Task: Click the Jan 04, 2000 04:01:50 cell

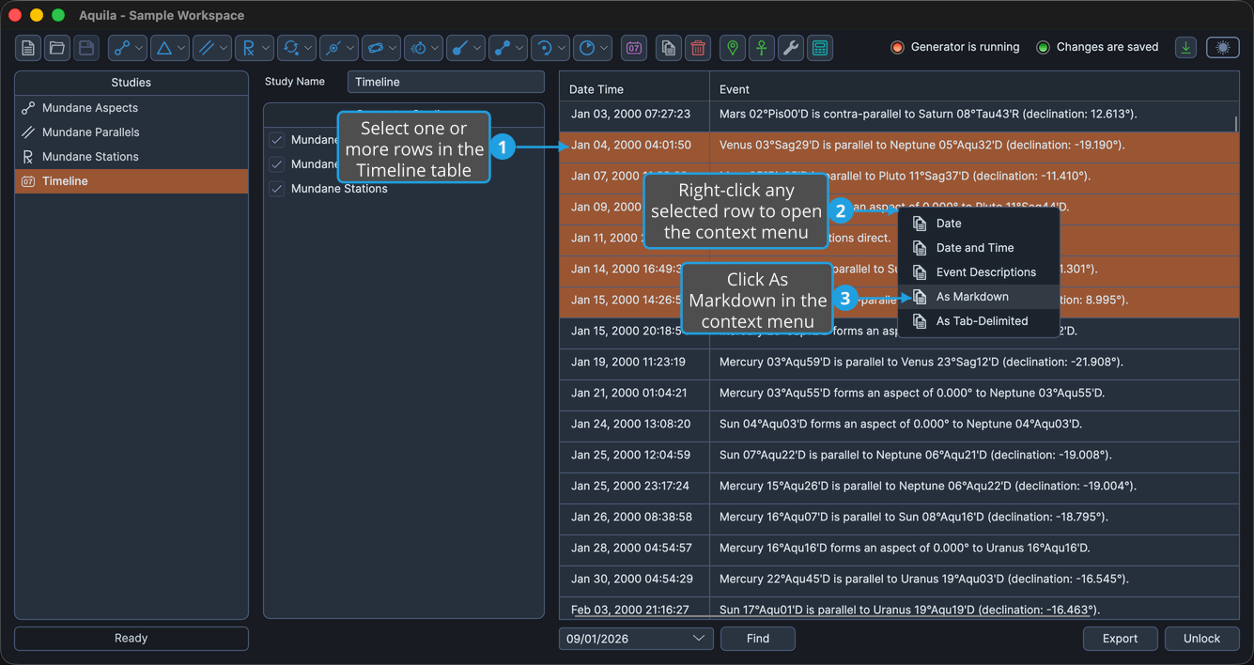Action: pos(634,146)
